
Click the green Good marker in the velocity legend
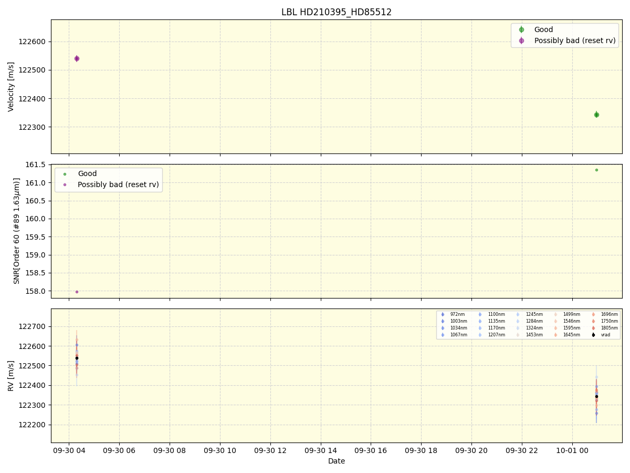pyautogui.click(x=521, y=30)
